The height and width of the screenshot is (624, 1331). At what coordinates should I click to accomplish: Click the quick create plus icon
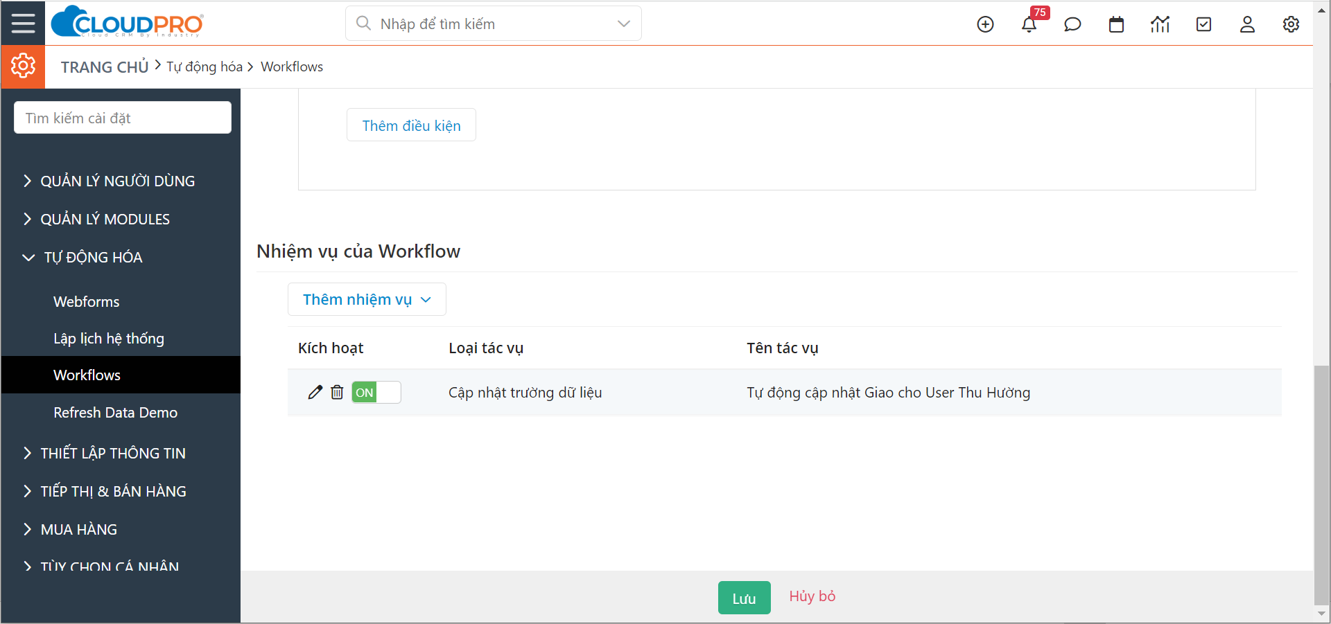[x=985, y=24]
